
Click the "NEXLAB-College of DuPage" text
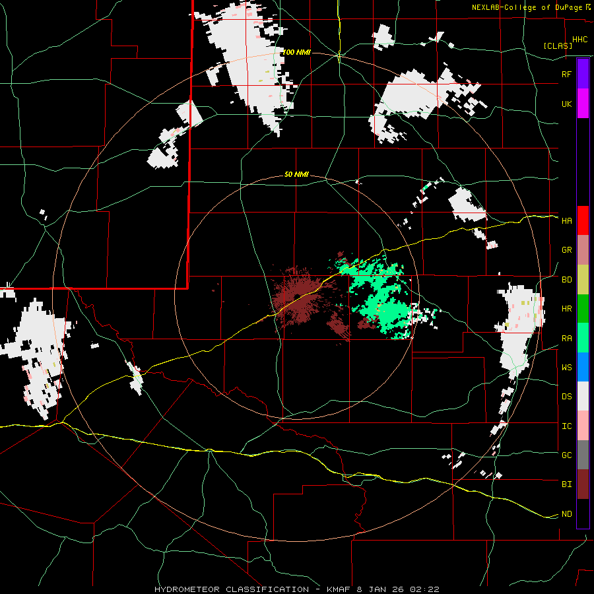tap(527, 7)
